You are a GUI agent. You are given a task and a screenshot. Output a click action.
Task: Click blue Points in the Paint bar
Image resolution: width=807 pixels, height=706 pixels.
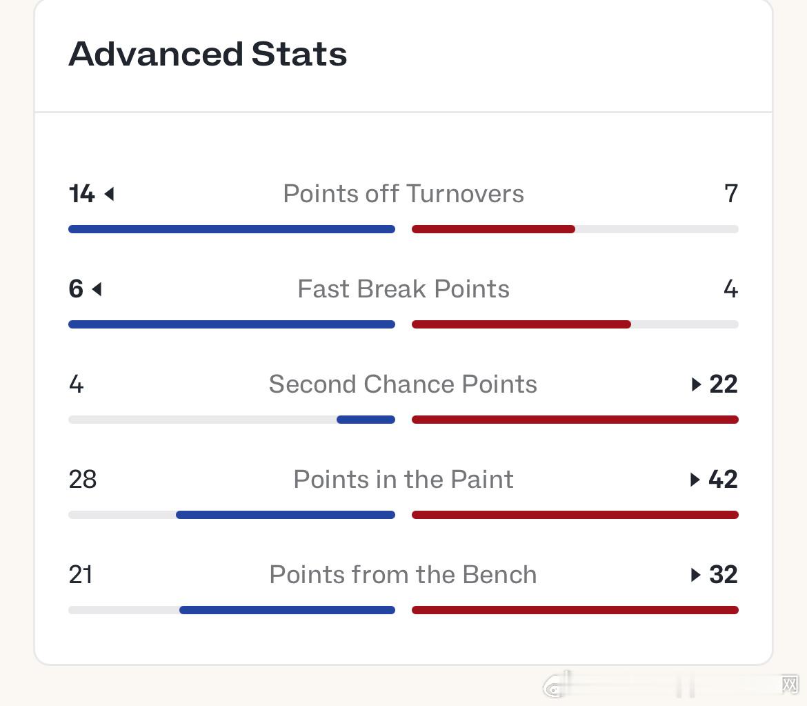[286, 515]
